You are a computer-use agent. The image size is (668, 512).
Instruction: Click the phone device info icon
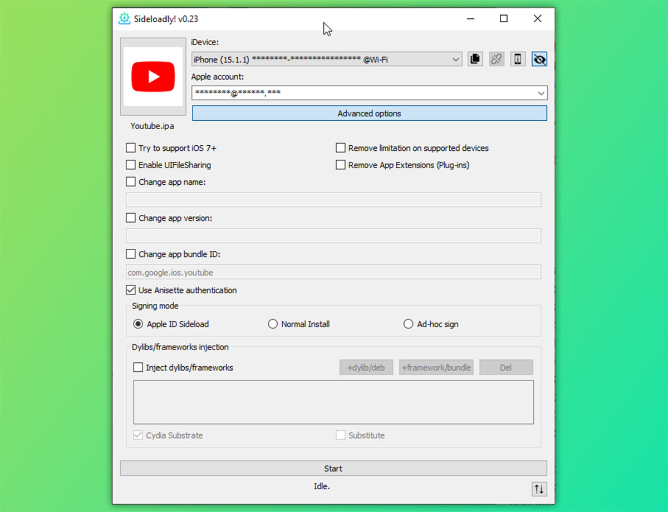(518, 59)
